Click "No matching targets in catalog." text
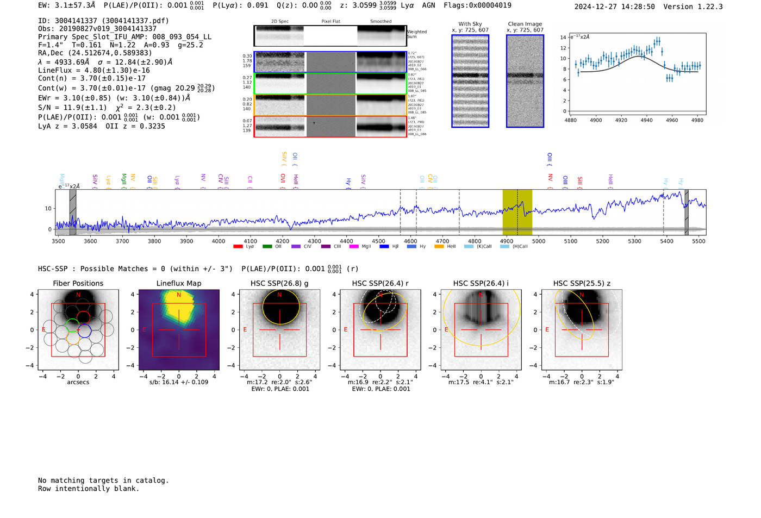The image size is (761, 518). click(103, 480)
